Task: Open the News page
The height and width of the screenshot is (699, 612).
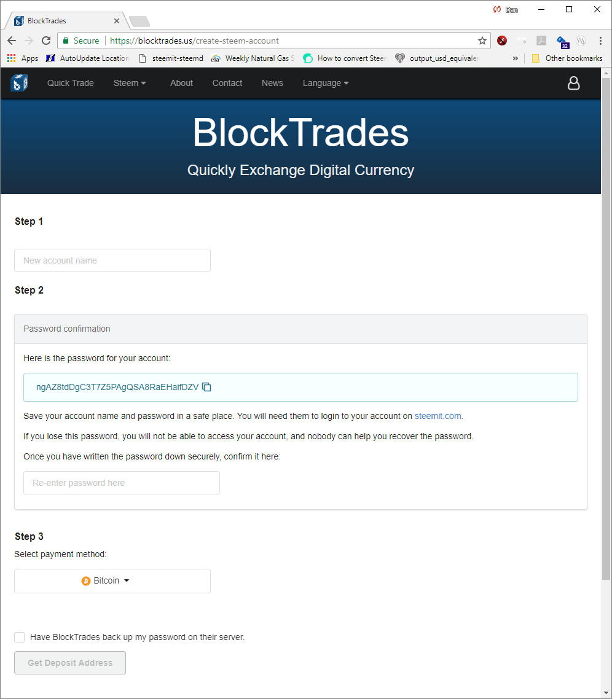Action: click(x=272, y=83)
